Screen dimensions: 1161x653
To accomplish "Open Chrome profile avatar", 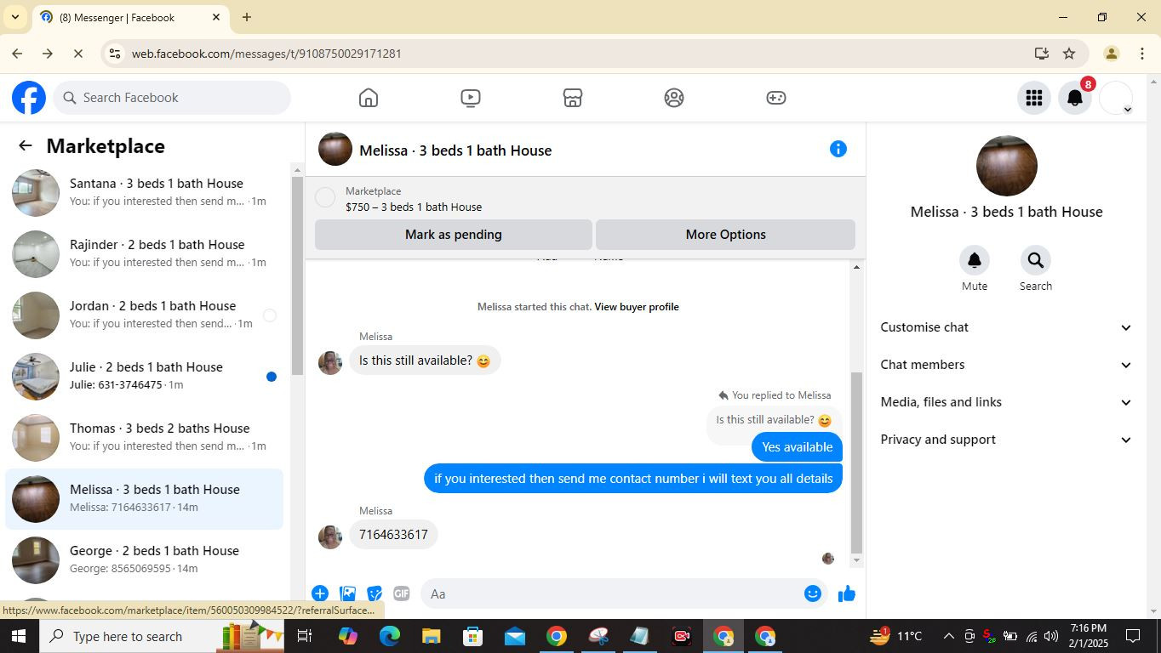I will (x=1111, y=54).
